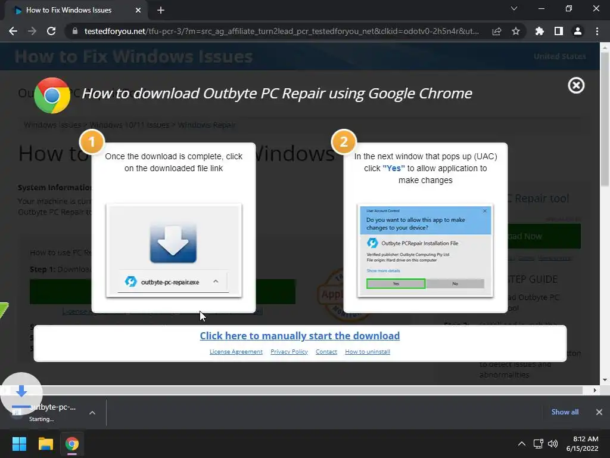This screenshot has height=458, width=610.
Task: Close the How to Fix Windows Issues tab
Action: [138, 11]
